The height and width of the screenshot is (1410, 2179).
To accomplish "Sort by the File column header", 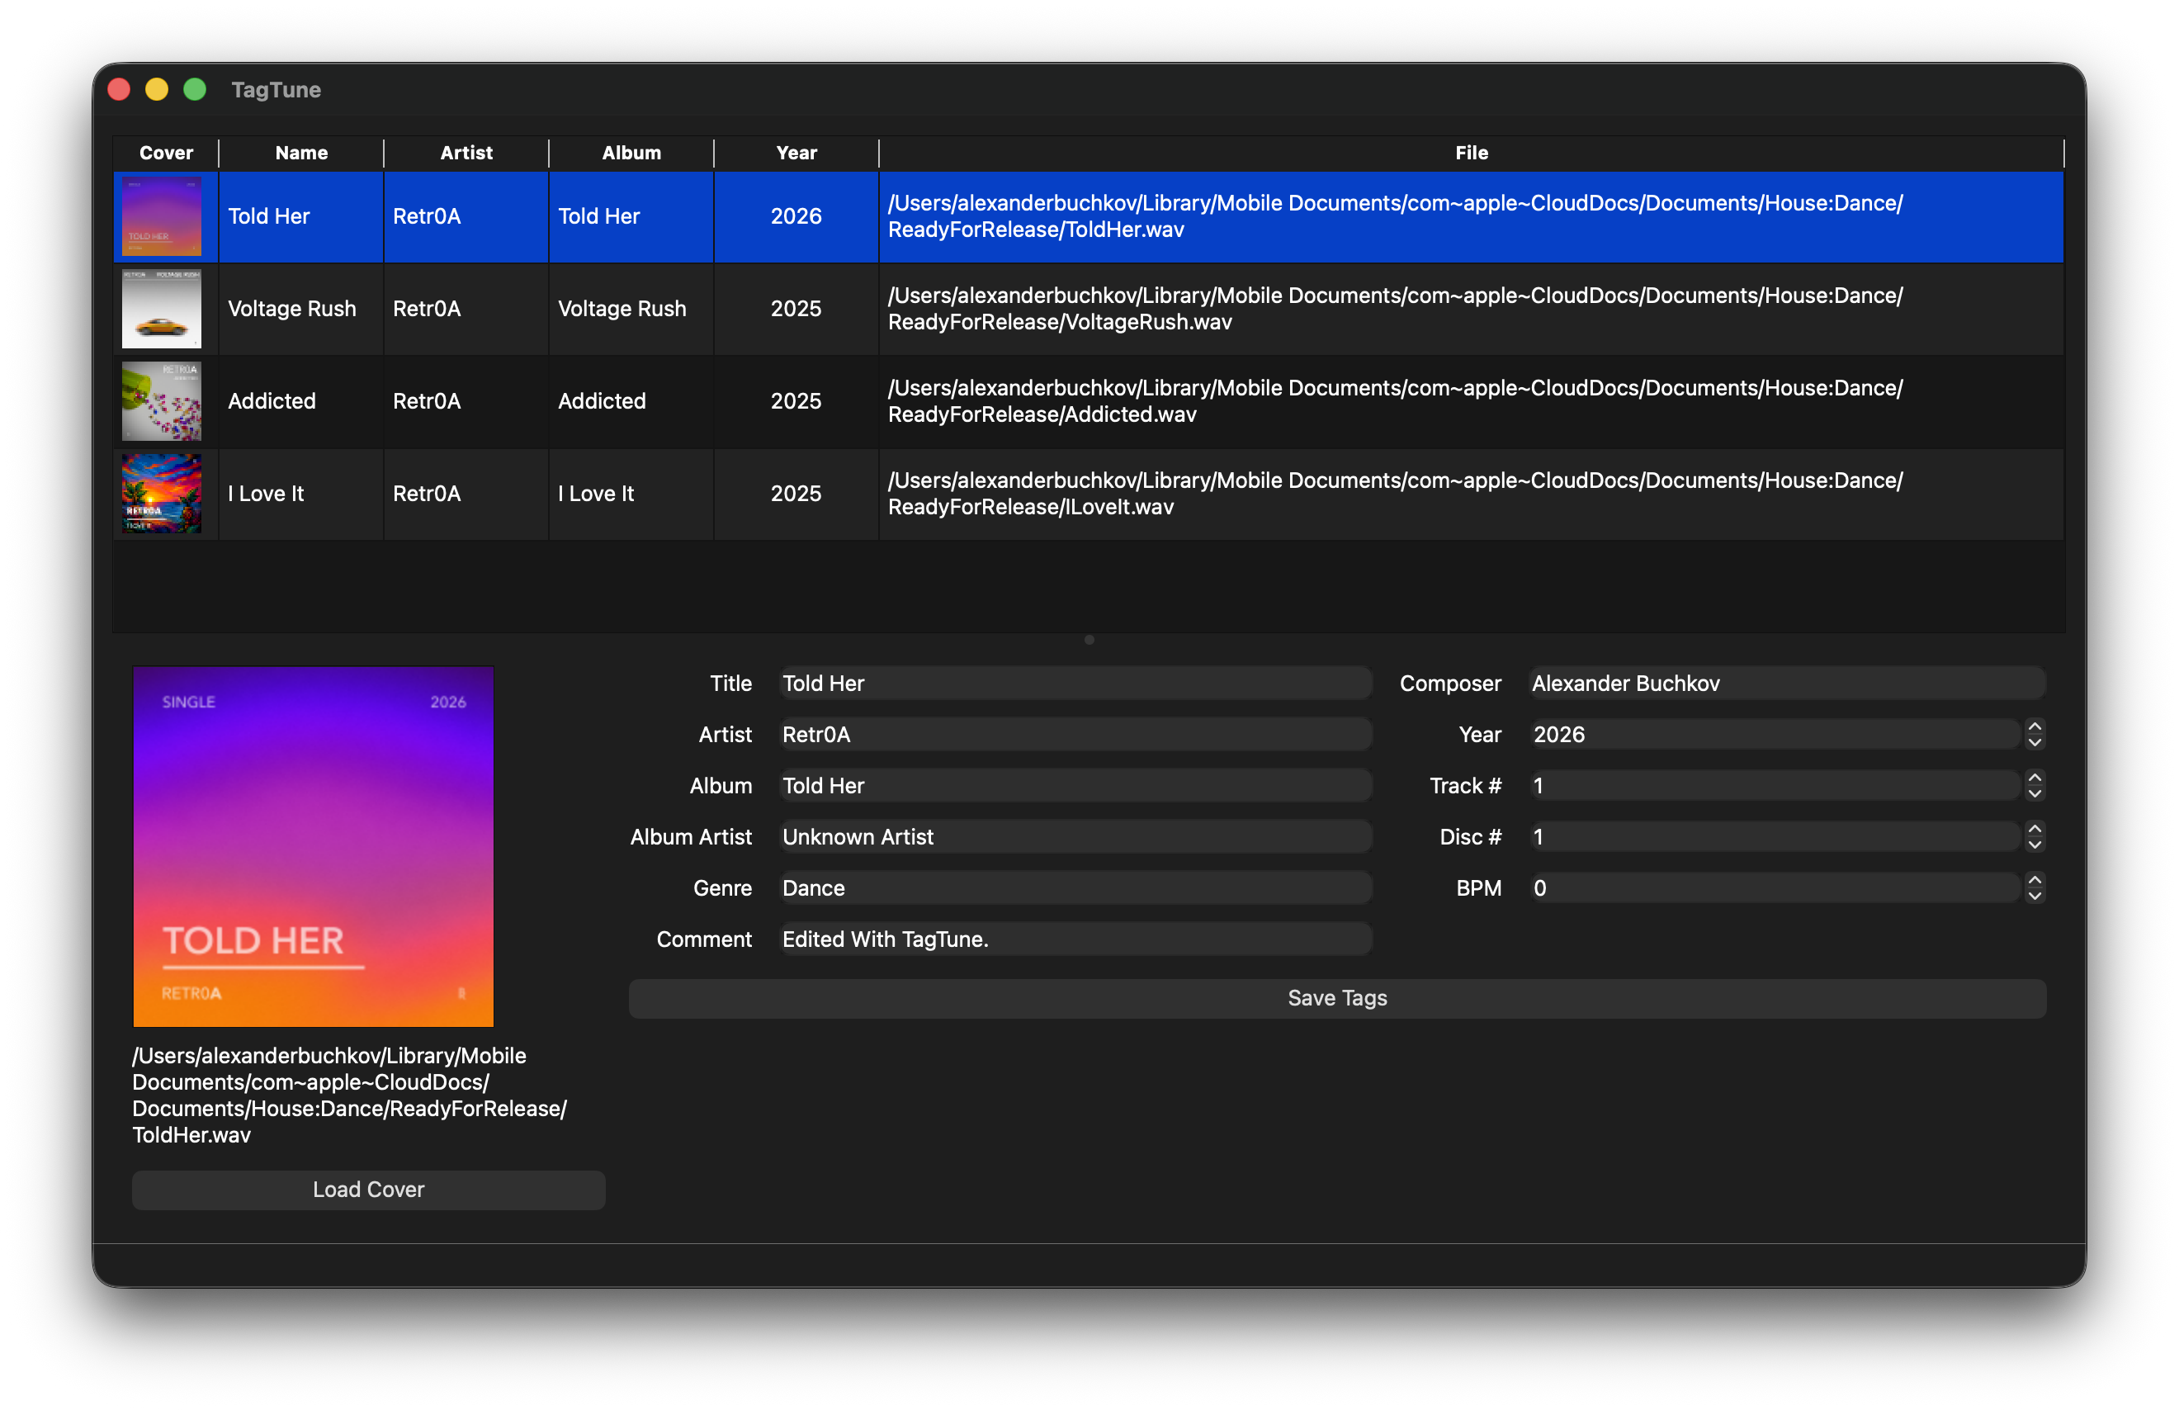I will 1472,153.
